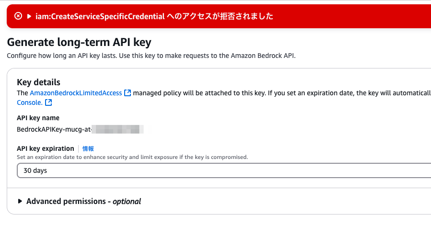
Task: Click expiration date security hint text
Action: [x=132, y=157]
